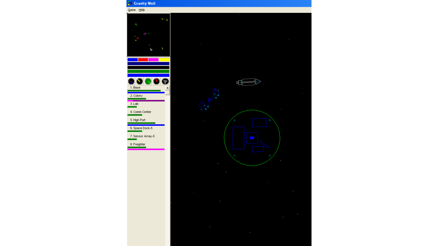Click the black dial with yellow needle
438x246 pixels.
click(x=139, y=81)
